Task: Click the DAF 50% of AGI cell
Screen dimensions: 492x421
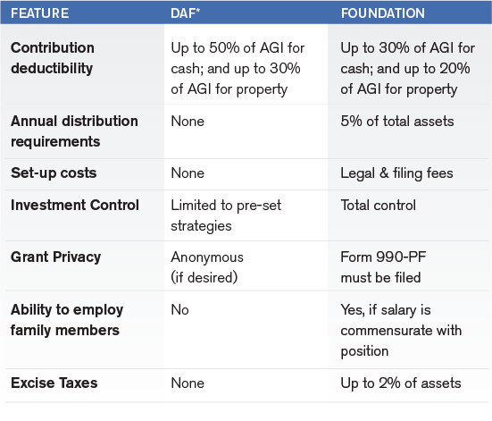Action: pyautogui.click(x=238, y=69)
